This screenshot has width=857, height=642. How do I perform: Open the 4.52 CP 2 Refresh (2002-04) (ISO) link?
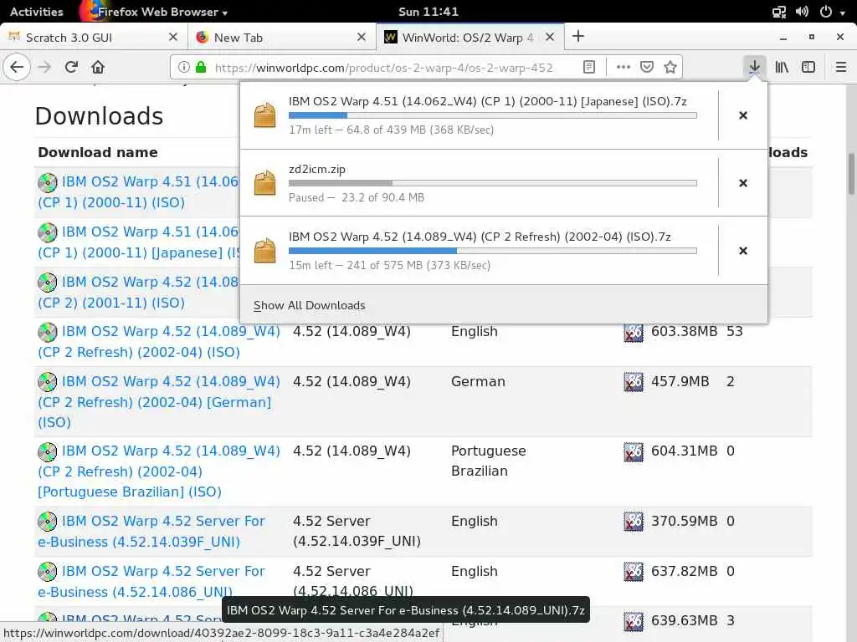point(158,342)
